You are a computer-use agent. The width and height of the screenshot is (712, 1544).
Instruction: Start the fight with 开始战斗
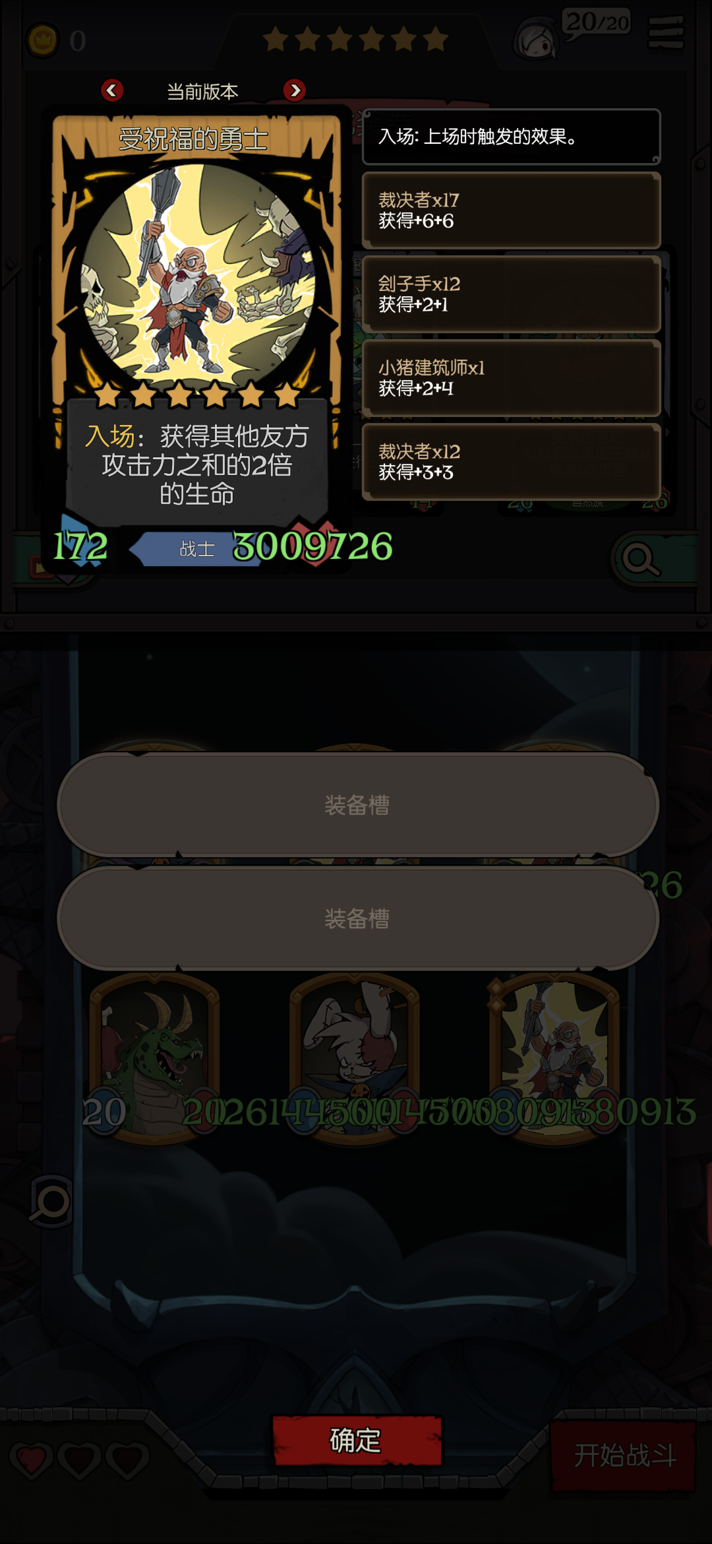624,1456
